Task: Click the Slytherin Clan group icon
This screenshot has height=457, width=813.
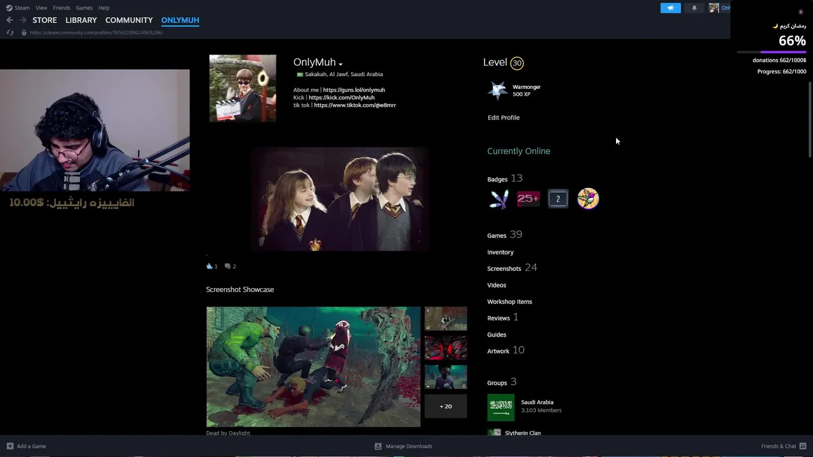Action: pos(494,432)
